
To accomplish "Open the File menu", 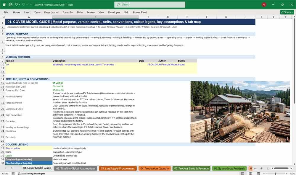I will (x=6, y=12).
